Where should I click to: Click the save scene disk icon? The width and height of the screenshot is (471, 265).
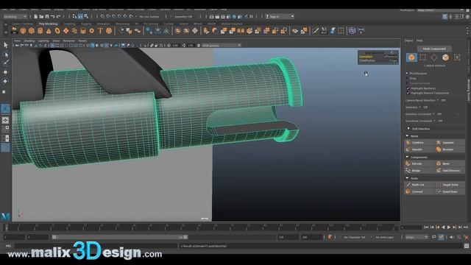coord(47,16)
